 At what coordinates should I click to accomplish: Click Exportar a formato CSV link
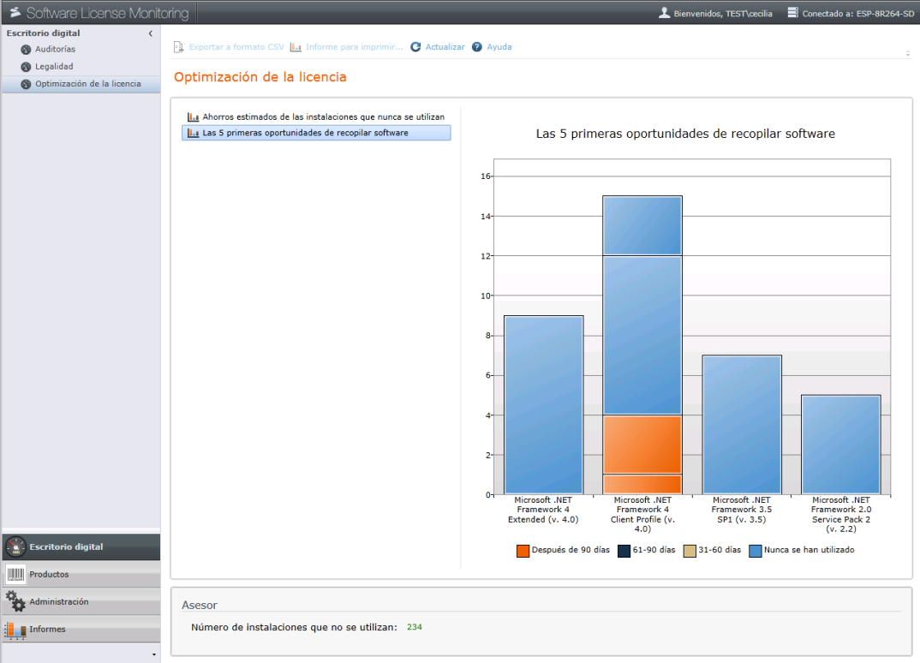pyautogui.click(x=236, y=47)
